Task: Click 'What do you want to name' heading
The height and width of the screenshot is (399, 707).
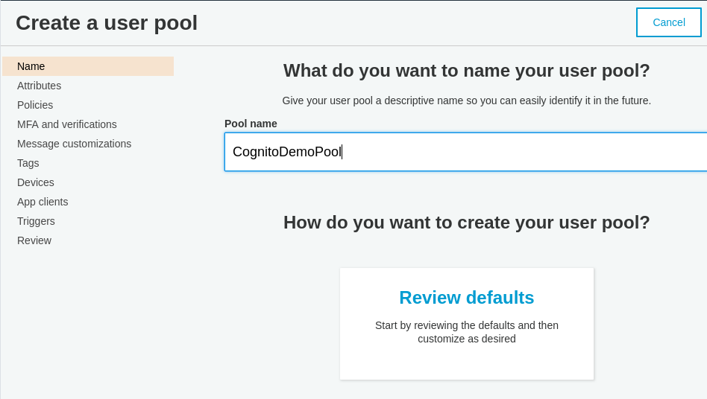Action: (x=467, y=71)
